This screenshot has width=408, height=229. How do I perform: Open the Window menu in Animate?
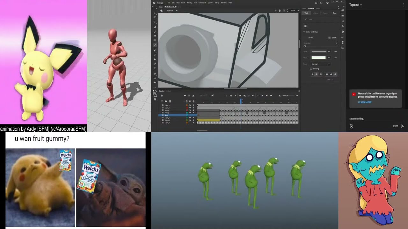pos(224,3)
